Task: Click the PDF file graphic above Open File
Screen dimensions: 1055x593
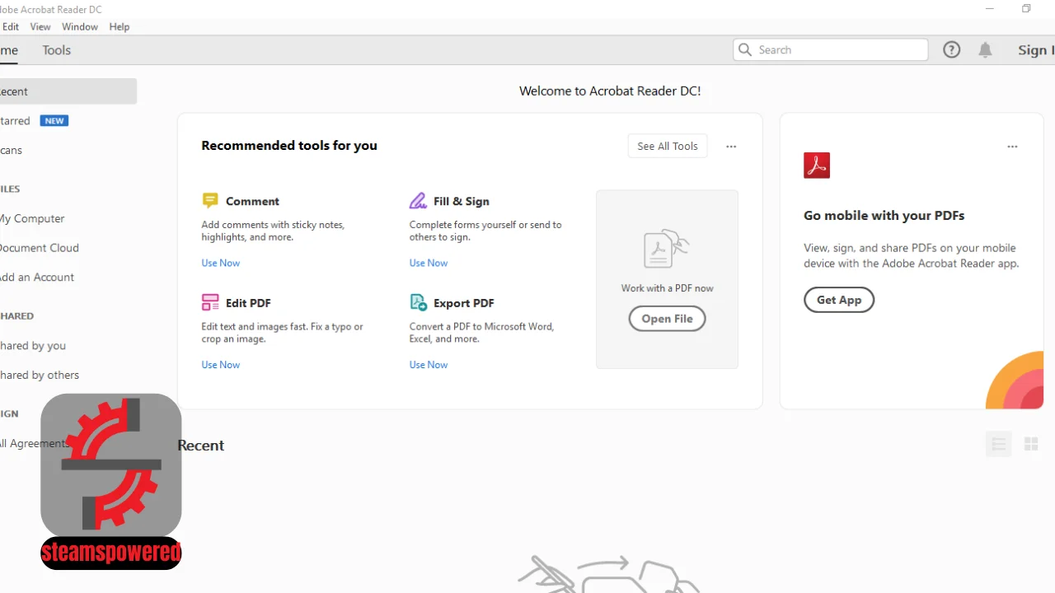Action: [666, 250]
